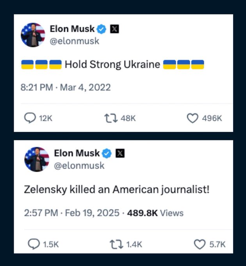View the 489.8K Views analytics
Viewport: 246px width, 266px height.
(x=155, y=213)
